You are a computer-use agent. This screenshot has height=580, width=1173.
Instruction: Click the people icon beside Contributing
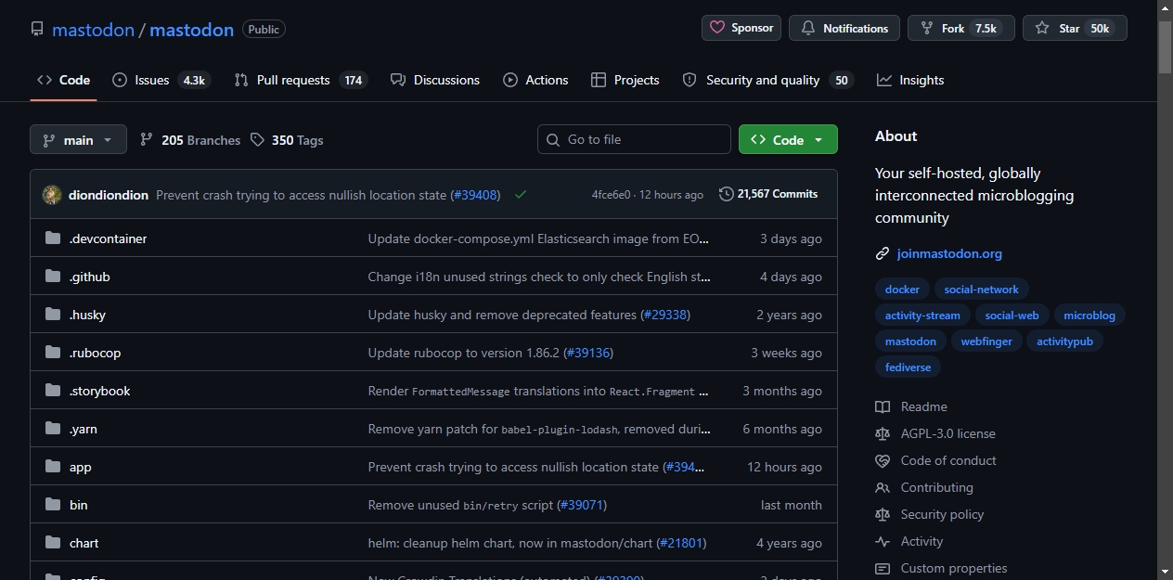(x=883, y=487)
